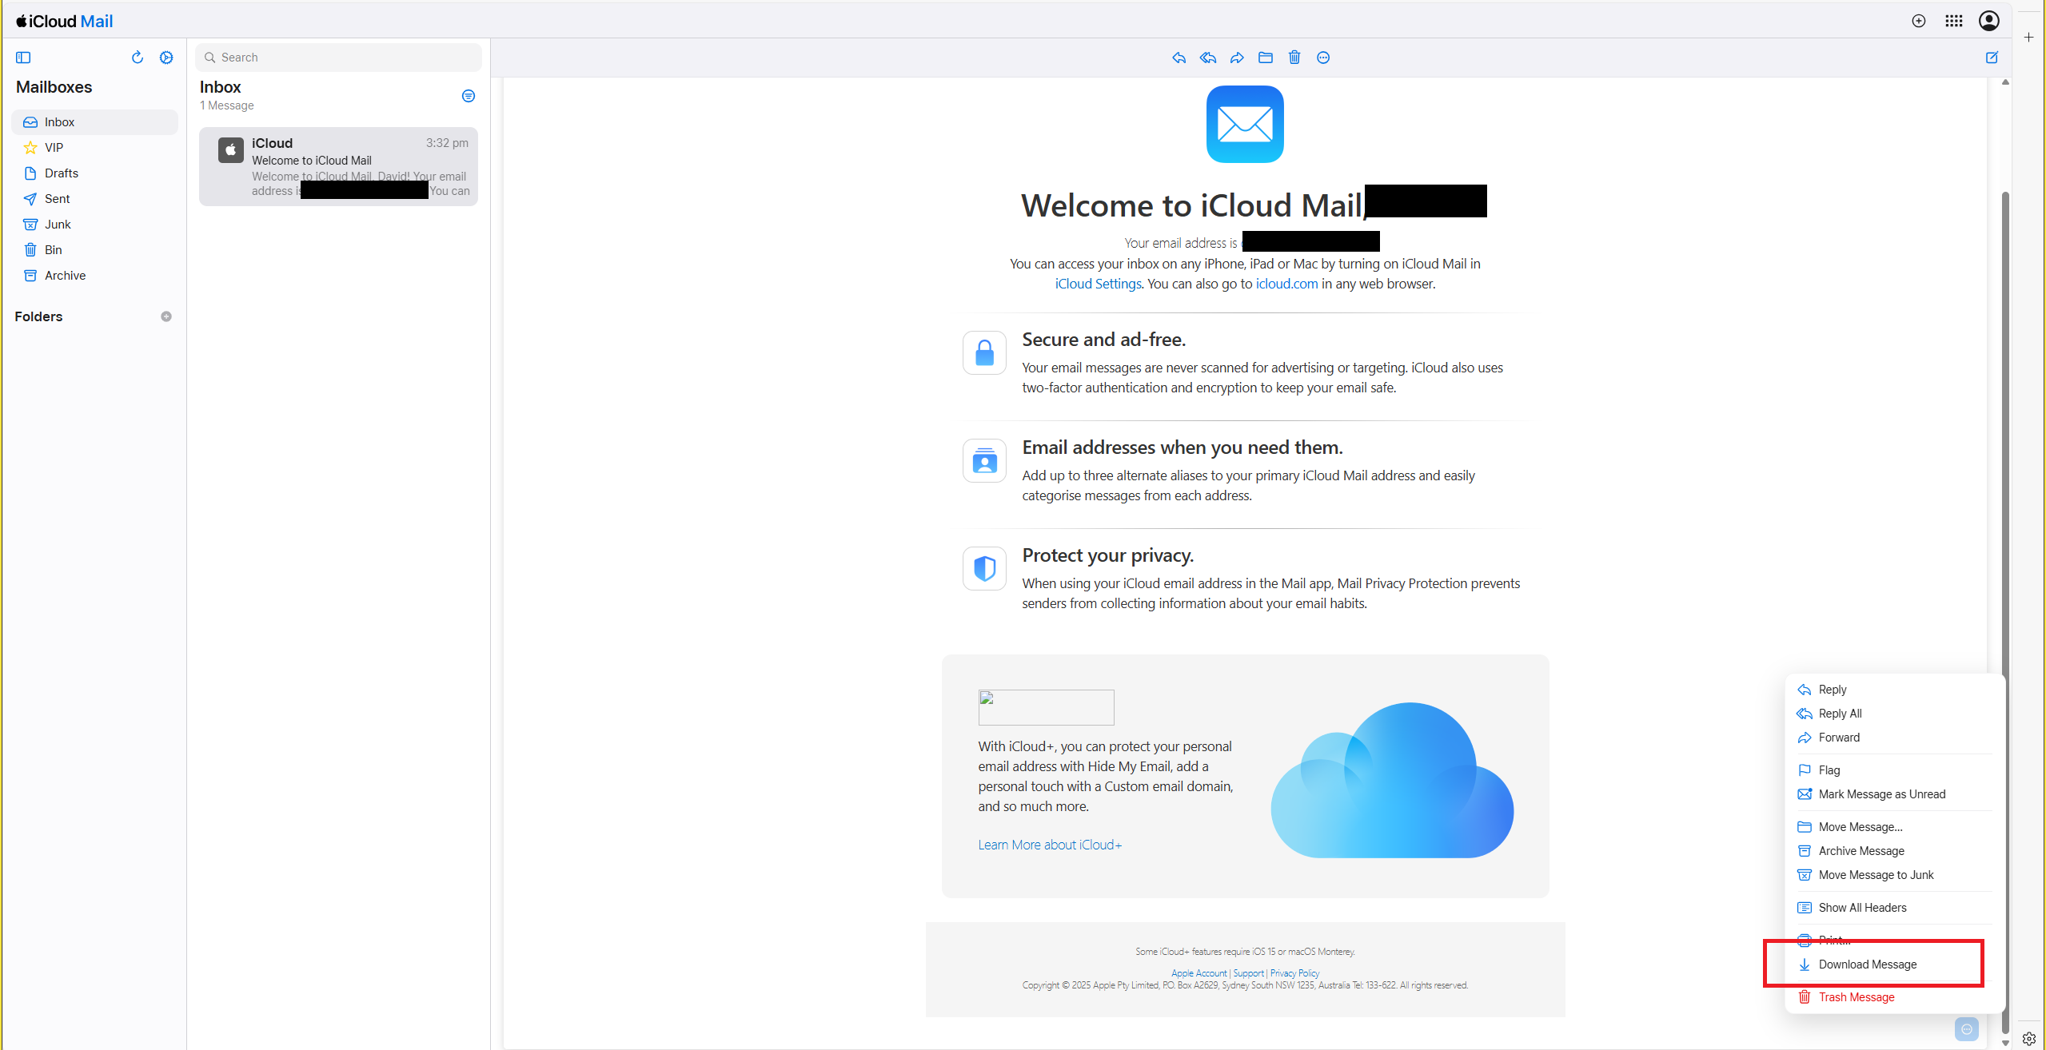2046x1050 pixels.
Task: Choose Reply All from the context menu
Action: pos(1895,714)
